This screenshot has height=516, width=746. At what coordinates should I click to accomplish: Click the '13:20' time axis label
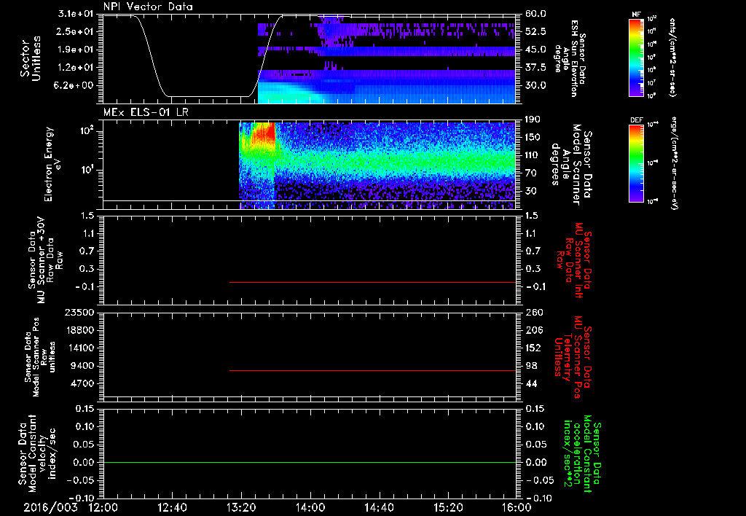pos(241,507)
